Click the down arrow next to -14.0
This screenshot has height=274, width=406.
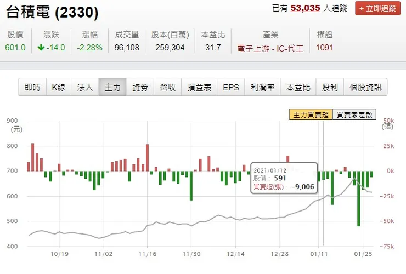pos(41,47)
